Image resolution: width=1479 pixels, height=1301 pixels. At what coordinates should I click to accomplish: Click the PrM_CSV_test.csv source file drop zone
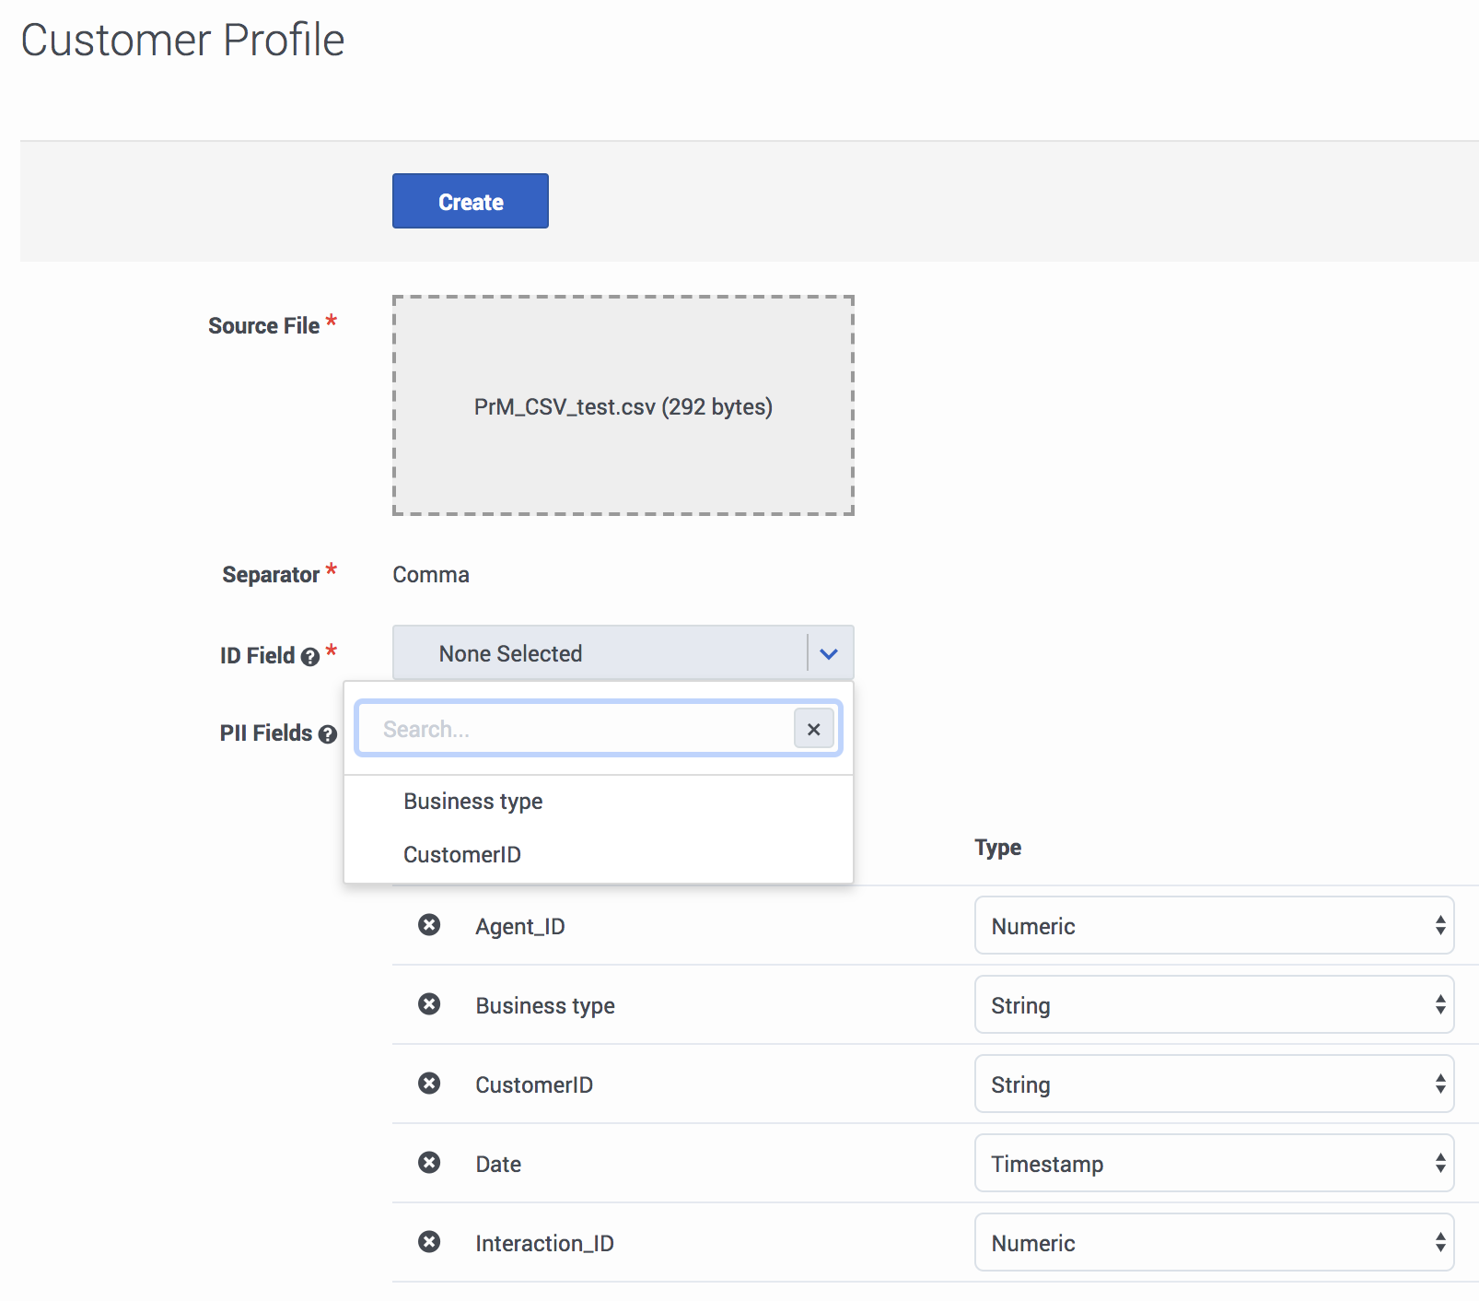tap(623, 405)
